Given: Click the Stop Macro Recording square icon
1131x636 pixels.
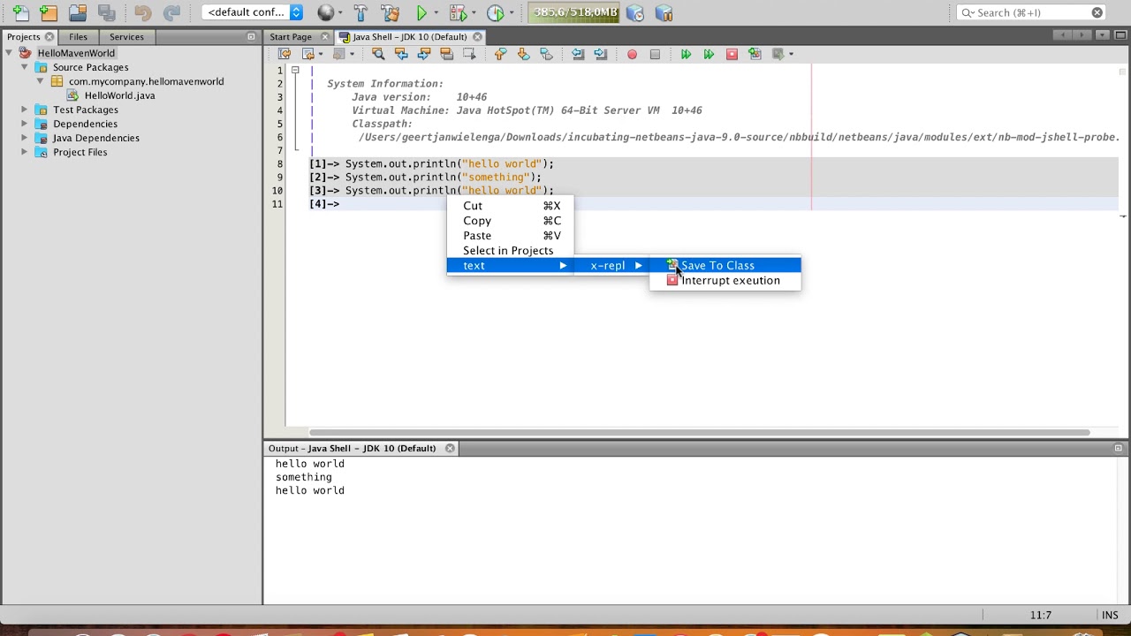Looking at the screenshot, I should (655, 54).
